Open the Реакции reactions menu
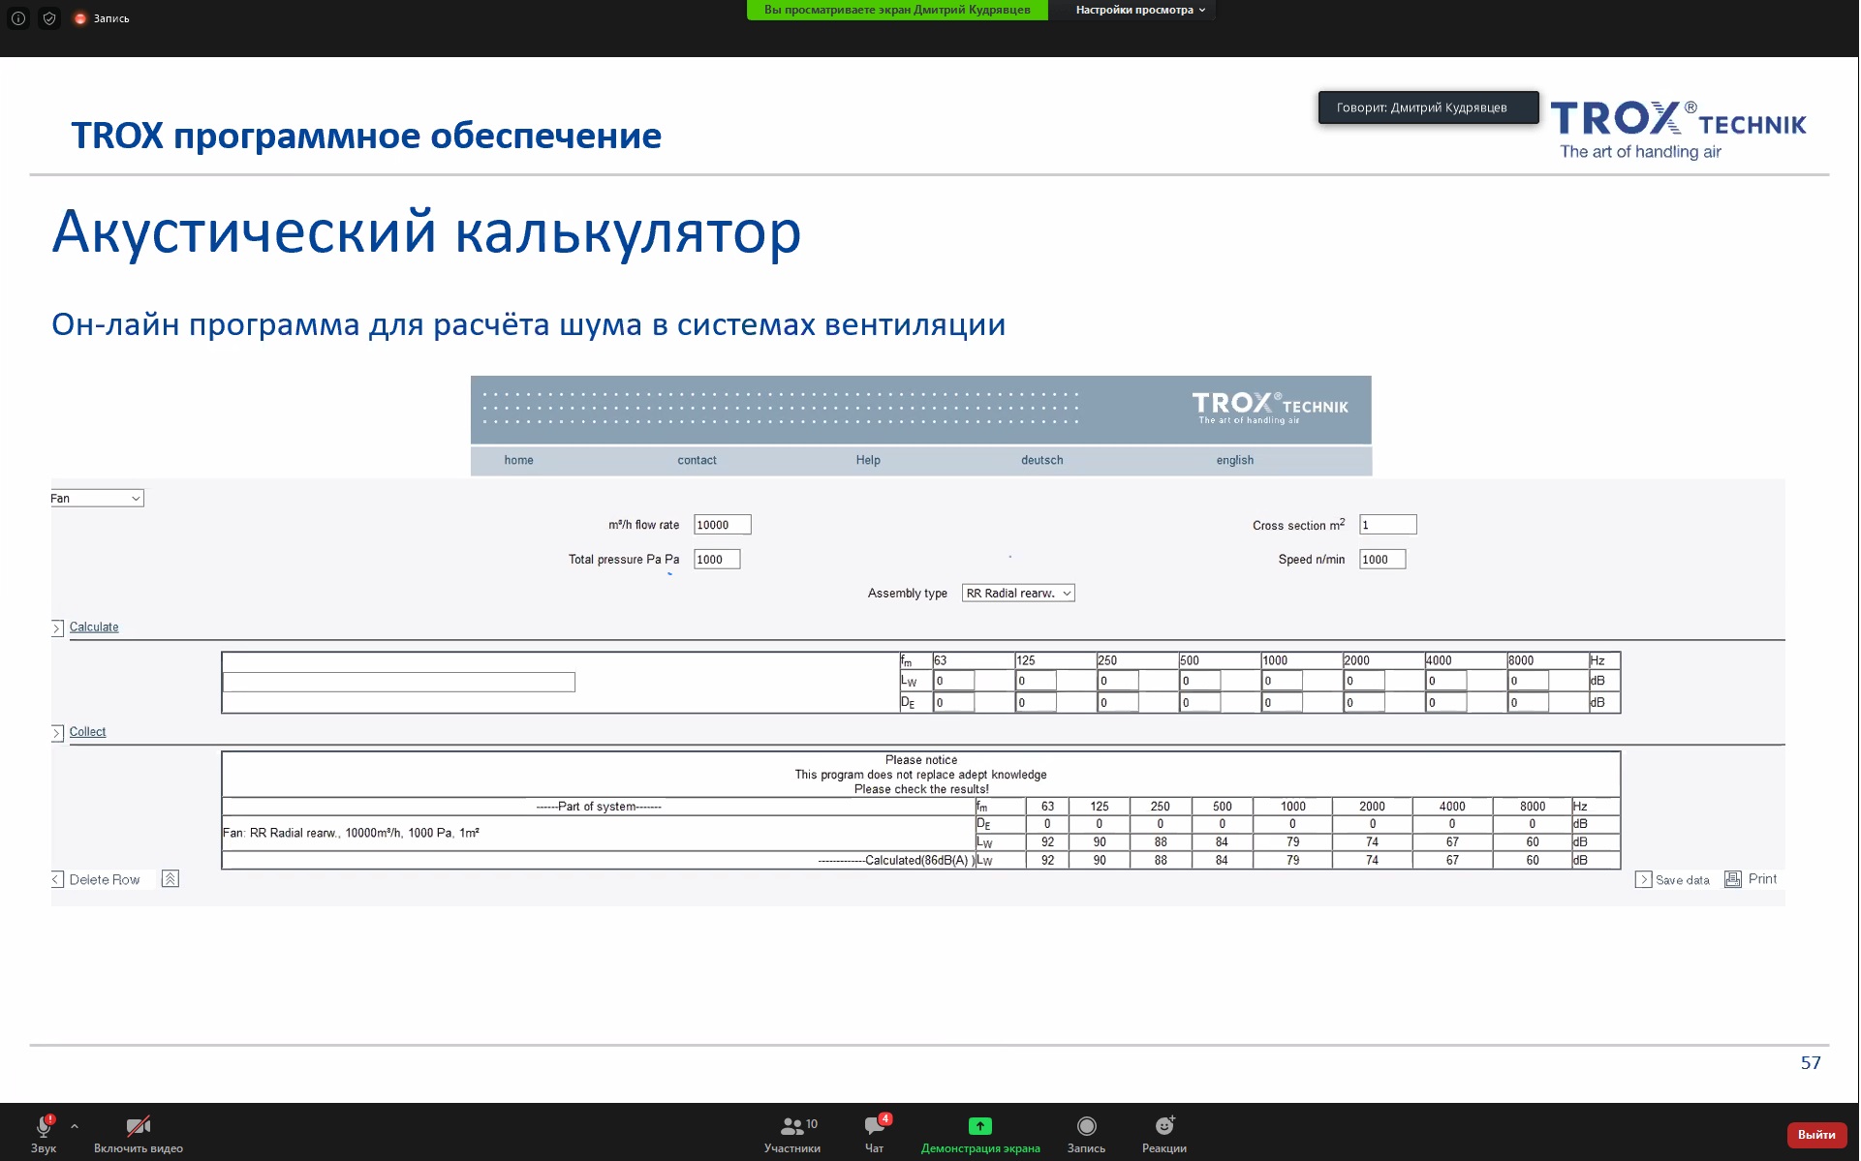Viewport: 1861px width, 1161px height. click(1164, 1133)
